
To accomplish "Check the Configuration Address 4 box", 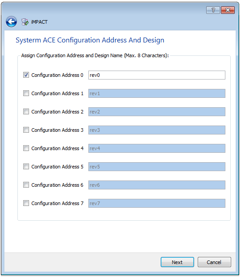I will tap(26, 148).
